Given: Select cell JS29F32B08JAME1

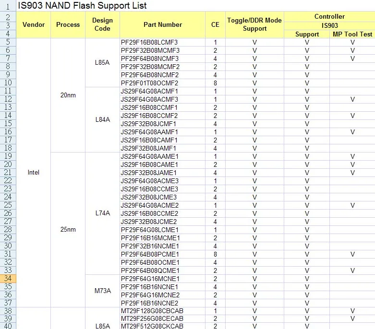Looking at the screenshot, I should (162, 173).
